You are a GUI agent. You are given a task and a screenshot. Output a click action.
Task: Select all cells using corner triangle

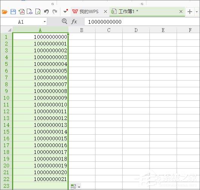tap(9, 30)
